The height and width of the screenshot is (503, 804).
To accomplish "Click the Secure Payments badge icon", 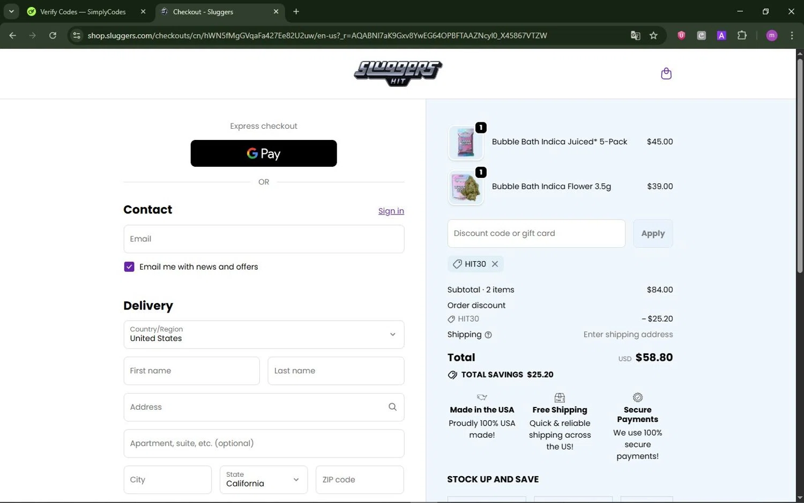I will coord(638,397).
